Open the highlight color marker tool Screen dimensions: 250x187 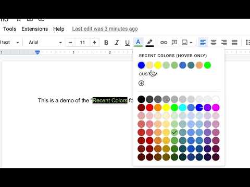point(149,43)
